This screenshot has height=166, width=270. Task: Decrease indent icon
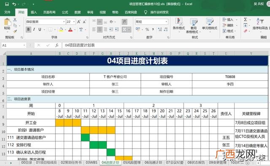tap(111, 30)
